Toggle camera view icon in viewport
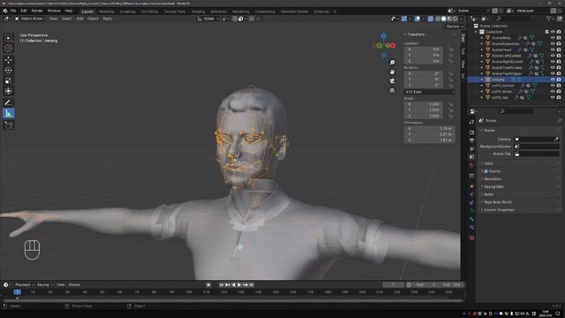Image resolution: width=565 pixels, height=318 pixels. point(392,81)
